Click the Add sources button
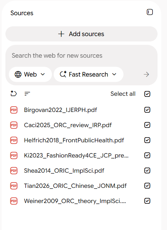 point(81,34)
